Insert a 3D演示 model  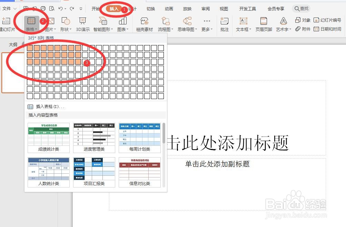[x=82, y=24]
